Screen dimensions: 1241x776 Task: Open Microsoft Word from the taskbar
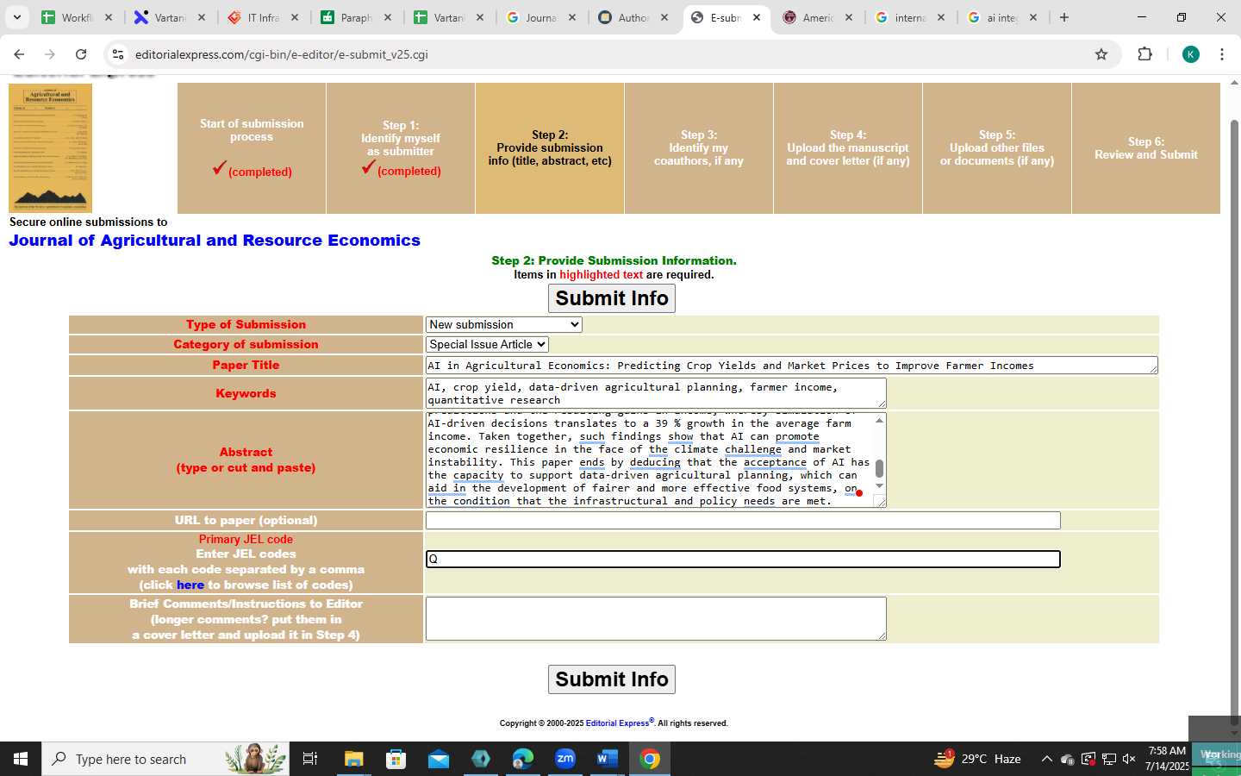coord(608,759)
